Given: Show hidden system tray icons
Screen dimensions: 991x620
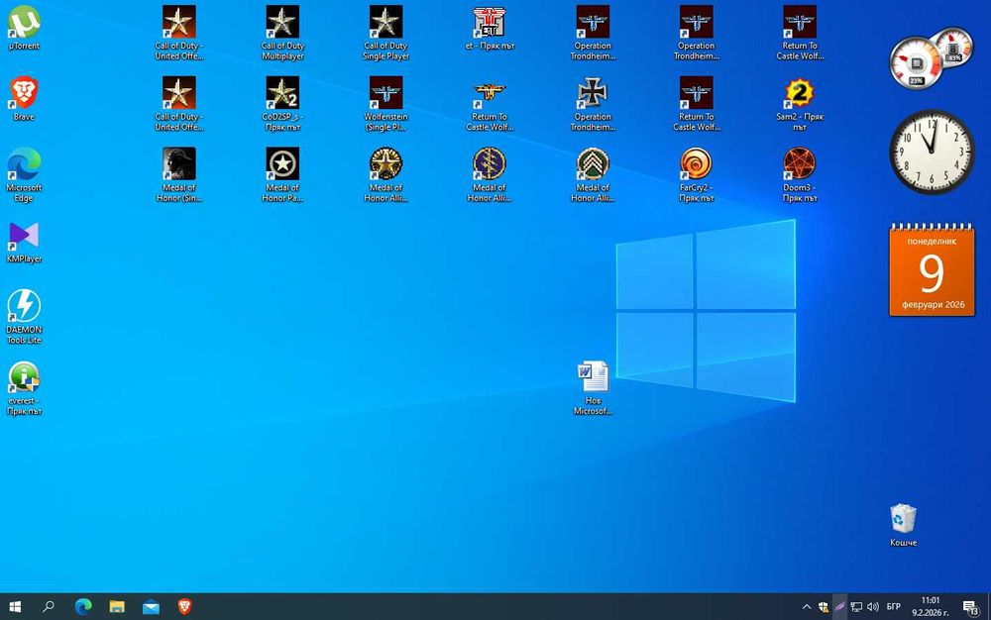Looking at the screenshot, I should (x=807, y=607).
